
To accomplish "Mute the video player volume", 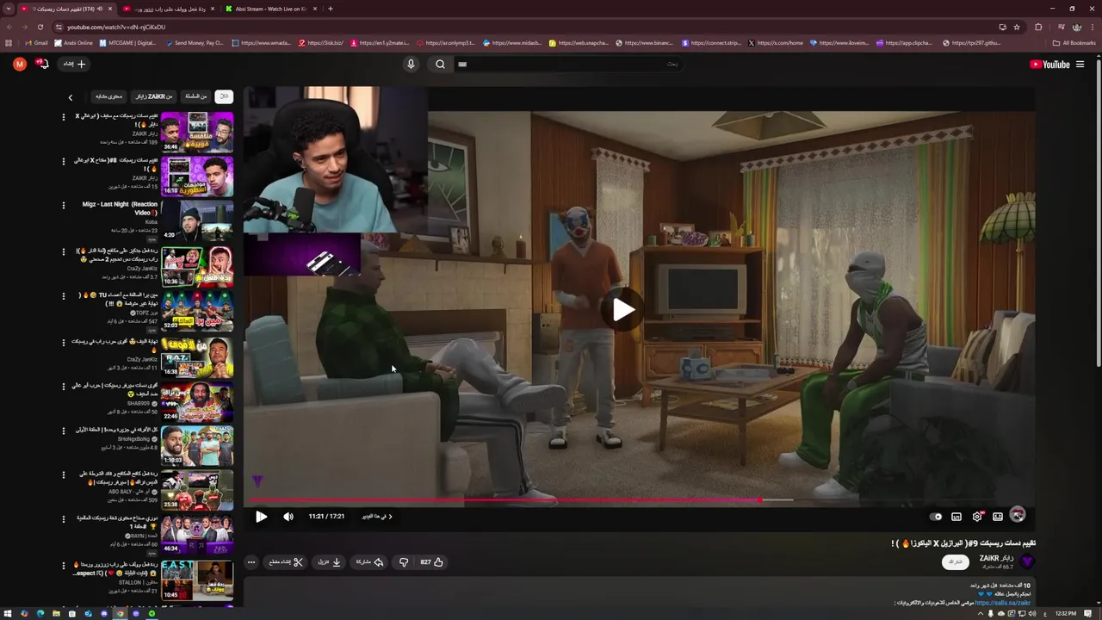I will click(x=288, y=517).
